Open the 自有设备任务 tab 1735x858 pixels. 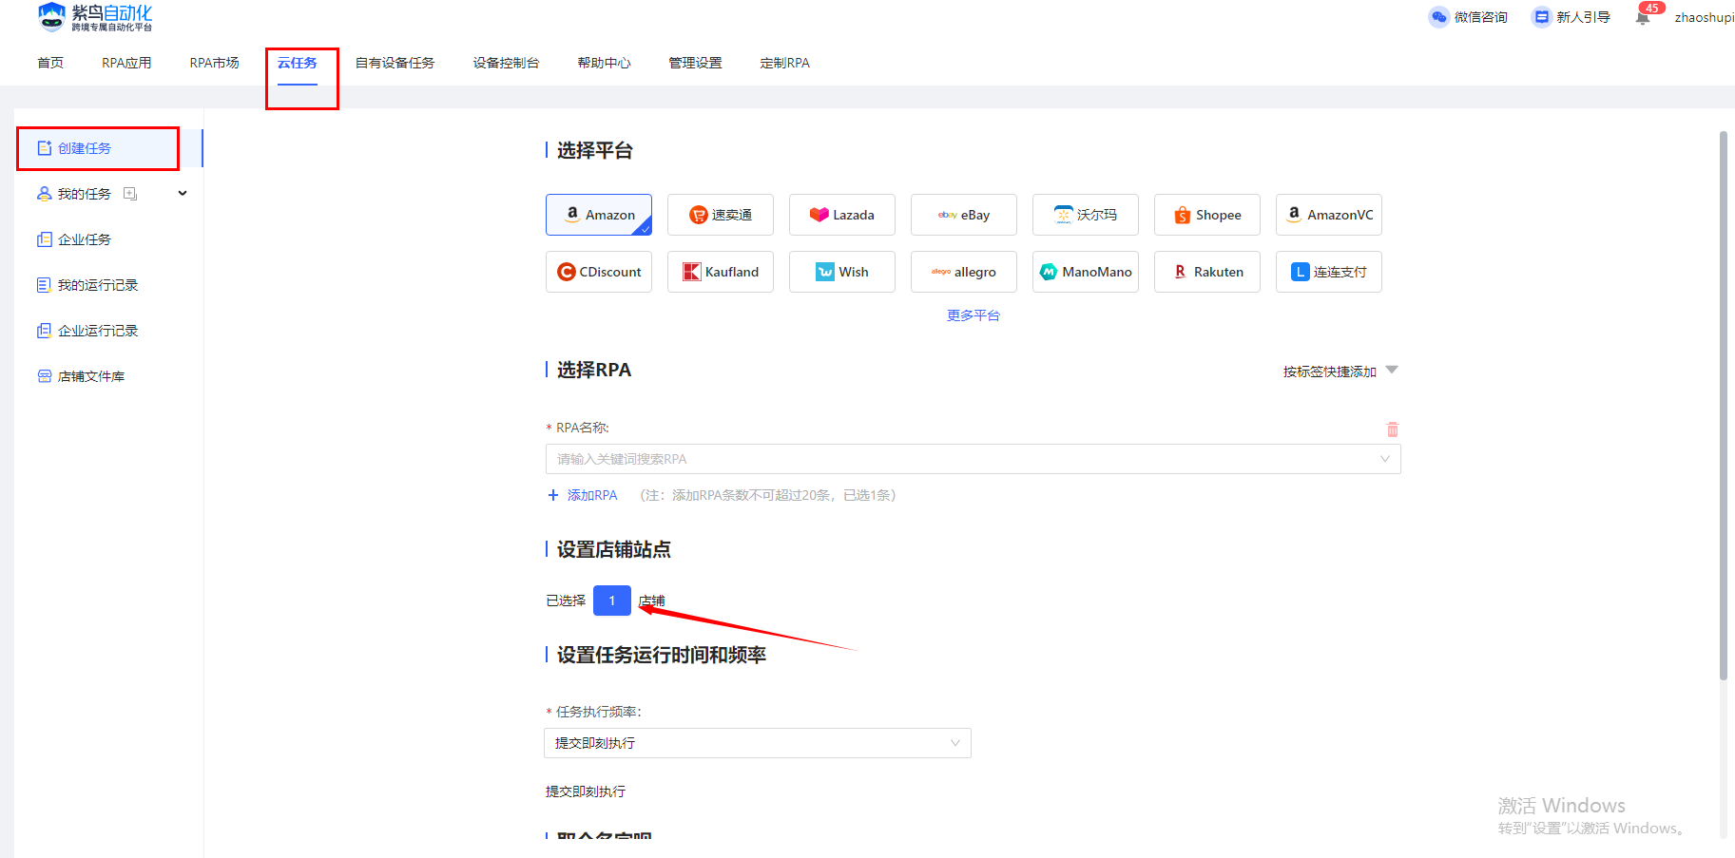pos(395,63)
